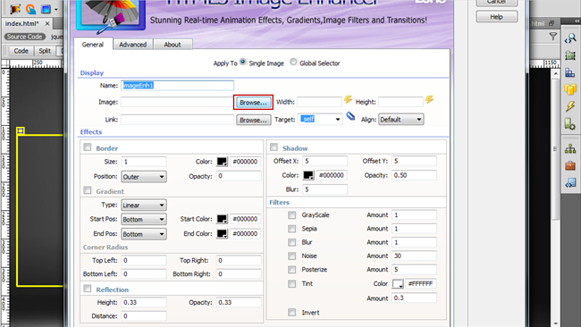Viewport: 581px width, 327px height.
Task: Click the lightning icon beside Width field
Action: [348, 99]
